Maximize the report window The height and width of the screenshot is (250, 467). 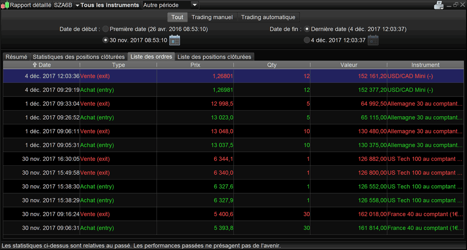click(x=456, y=5)
